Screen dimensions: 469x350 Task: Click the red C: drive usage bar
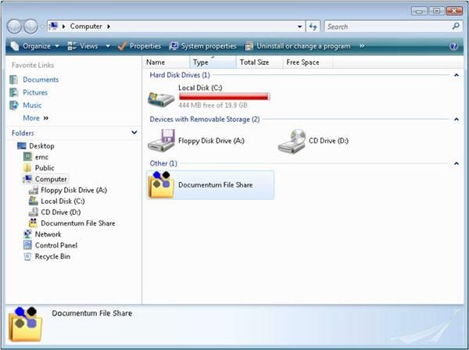point(224,96)
